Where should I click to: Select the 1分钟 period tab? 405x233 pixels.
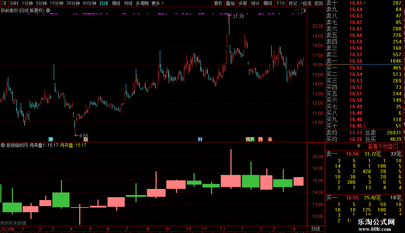click(27, 3)
